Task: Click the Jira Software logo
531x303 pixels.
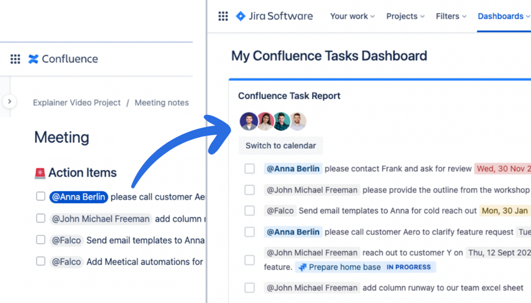Action: tap(274, 16)
